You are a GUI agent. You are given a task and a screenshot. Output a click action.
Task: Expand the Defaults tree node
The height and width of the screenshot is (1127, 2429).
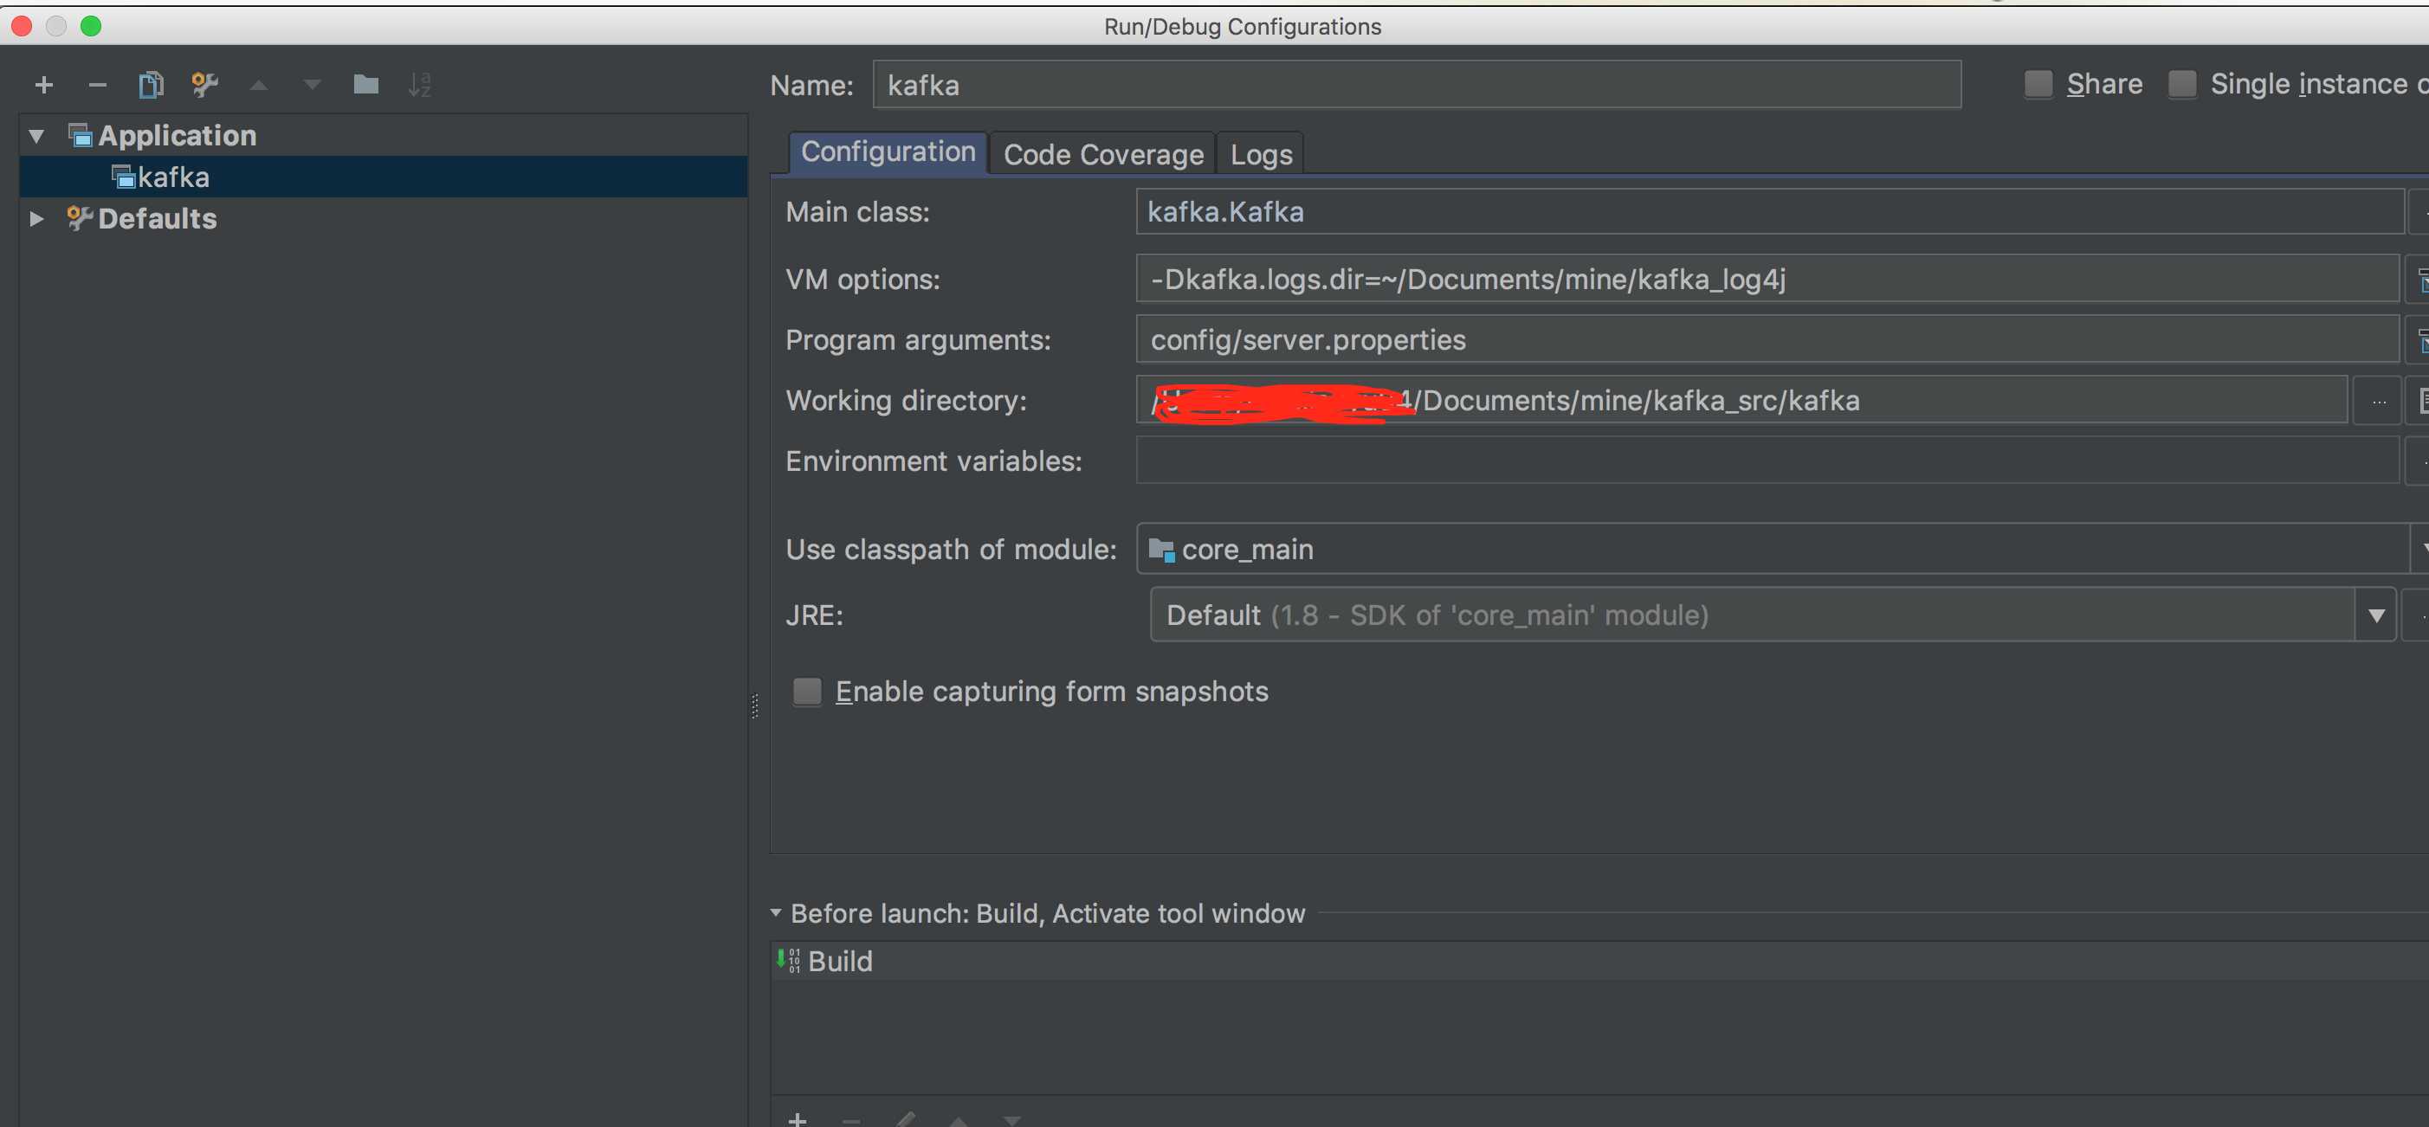(x=36, y=219)
